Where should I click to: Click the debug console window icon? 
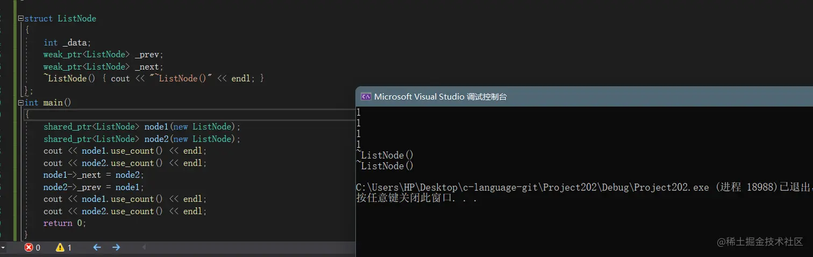(366, 97)
